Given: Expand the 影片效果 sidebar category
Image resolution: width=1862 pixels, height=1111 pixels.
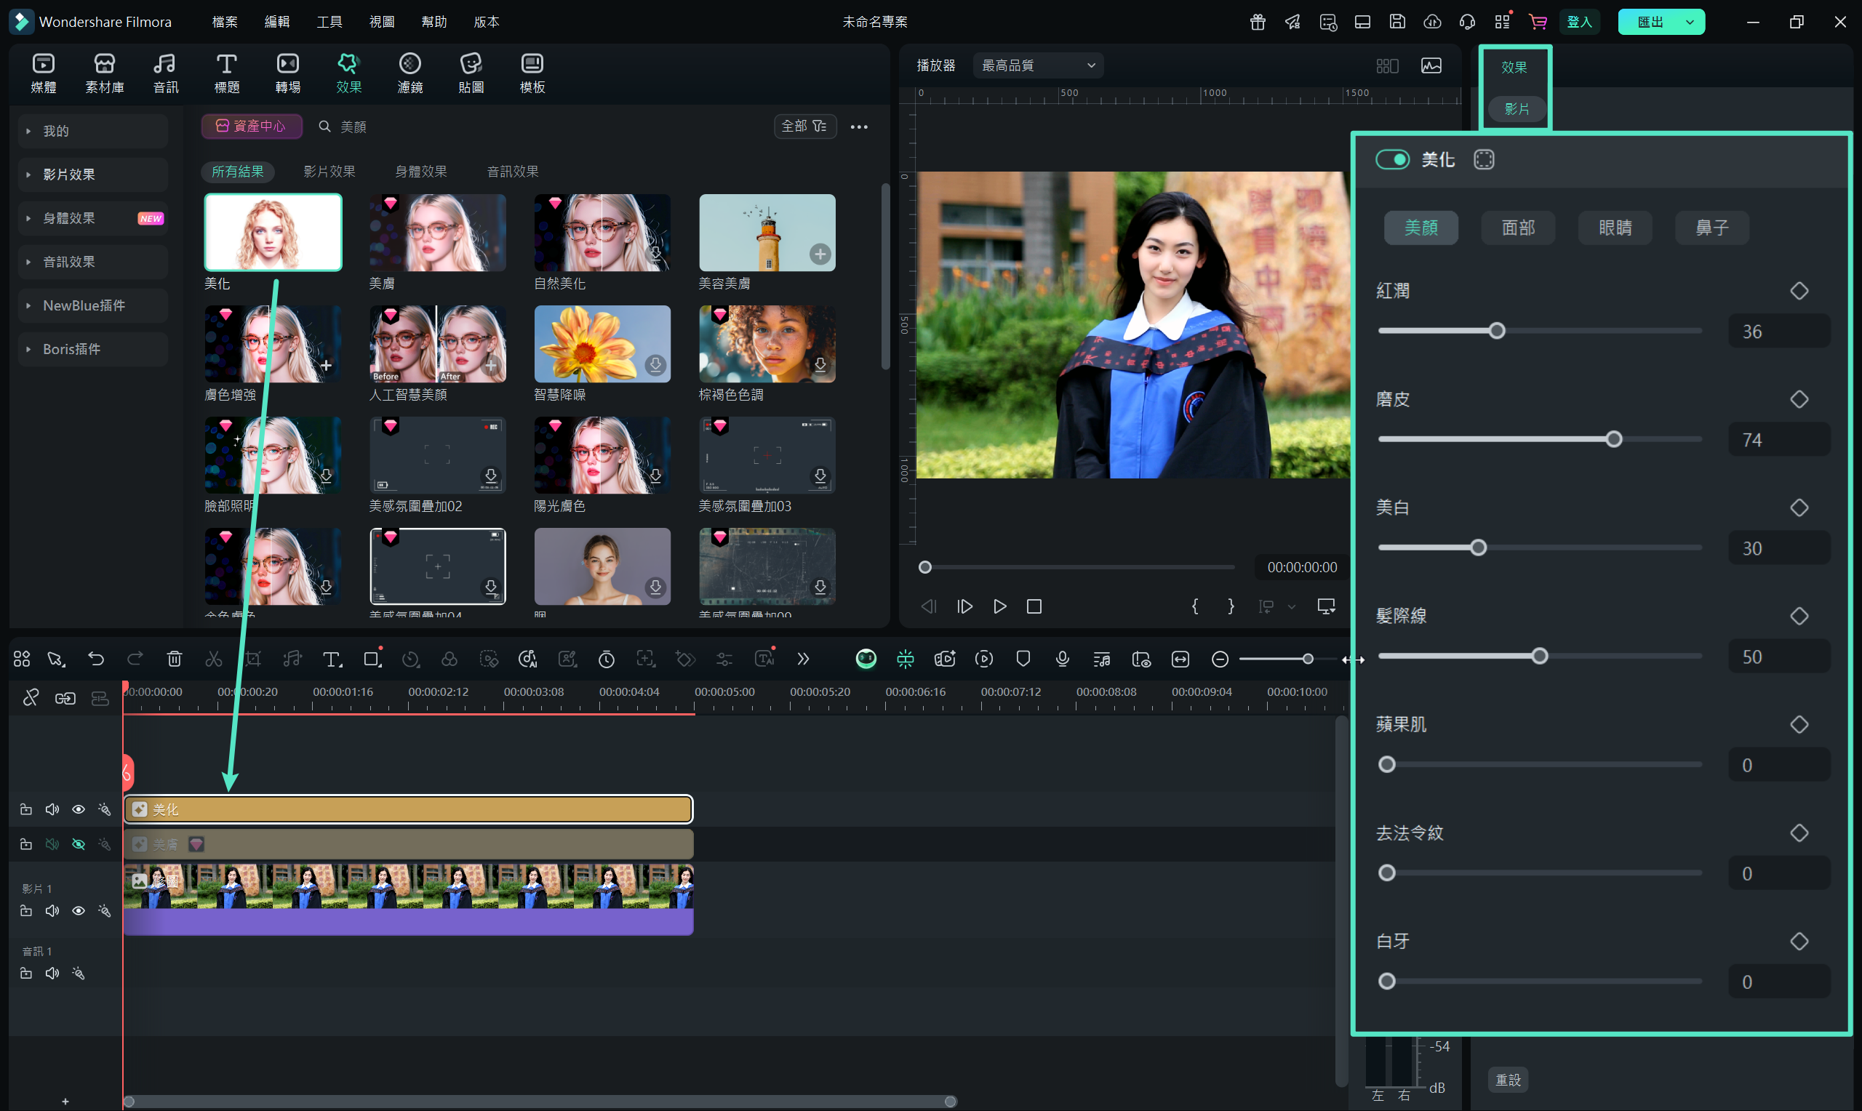Looking at the screenshot, I should [x=93, y=175].
